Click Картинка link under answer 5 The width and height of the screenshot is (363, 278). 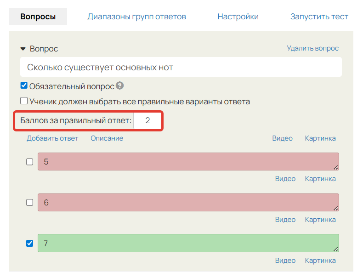[320, 179]
